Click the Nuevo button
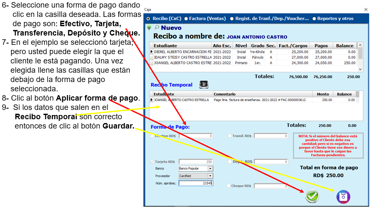This screenshot has height=208, width=370. [x=171, y=28]
